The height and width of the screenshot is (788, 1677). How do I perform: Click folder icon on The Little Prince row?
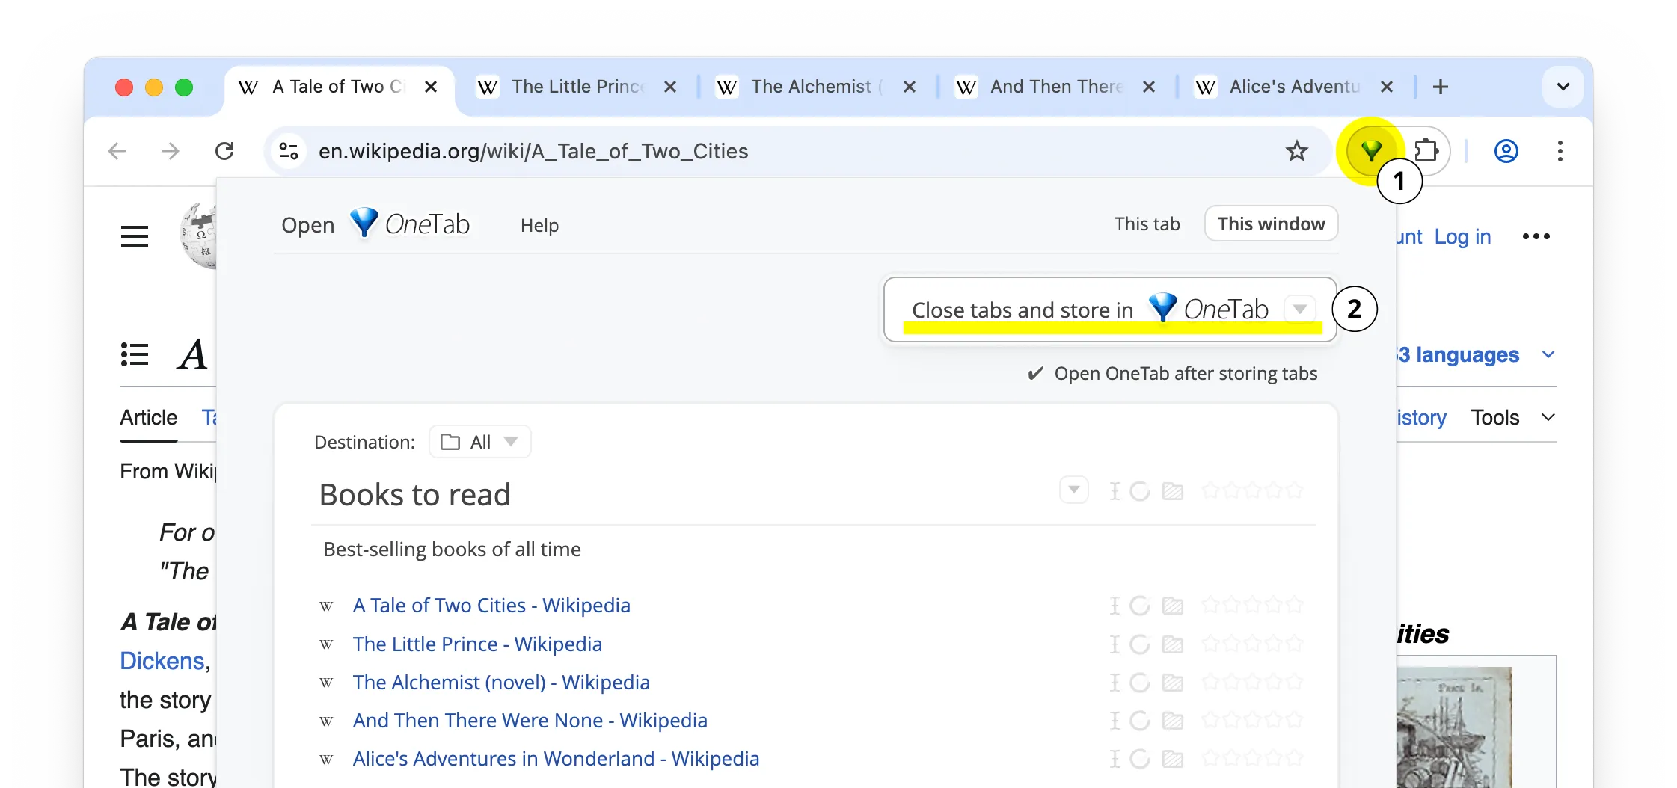click(1172, 644)
